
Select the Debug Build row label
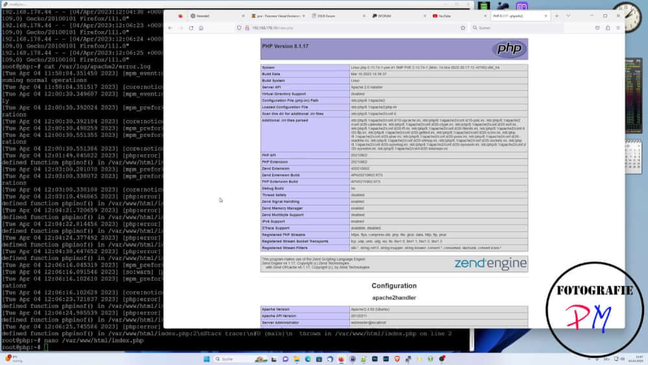tap(273, 188)
